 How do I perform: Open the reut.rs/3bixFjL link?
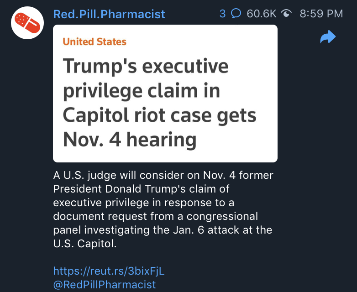[x=109, y=271]
